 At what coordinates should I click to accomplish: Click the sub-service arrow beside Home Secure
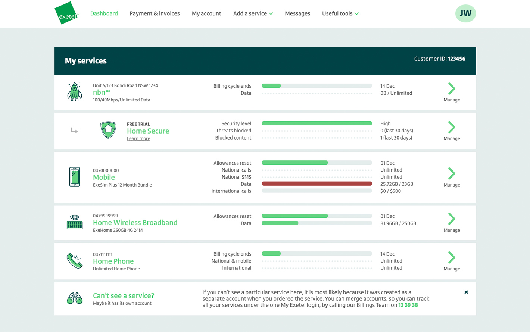tap(74, 130)
